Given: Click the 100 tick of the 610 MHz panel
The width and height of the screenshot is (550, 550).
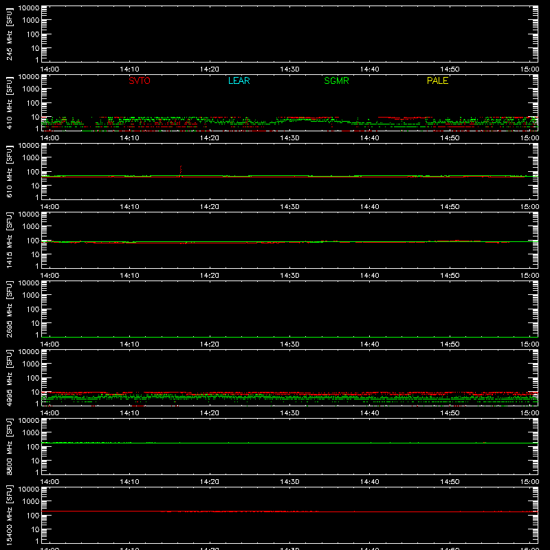Looking at the screenshot, I should click(33, 171).
